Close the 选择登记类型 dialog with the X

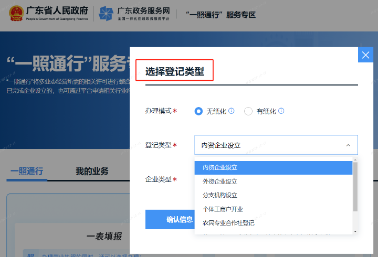coord(365,55)
